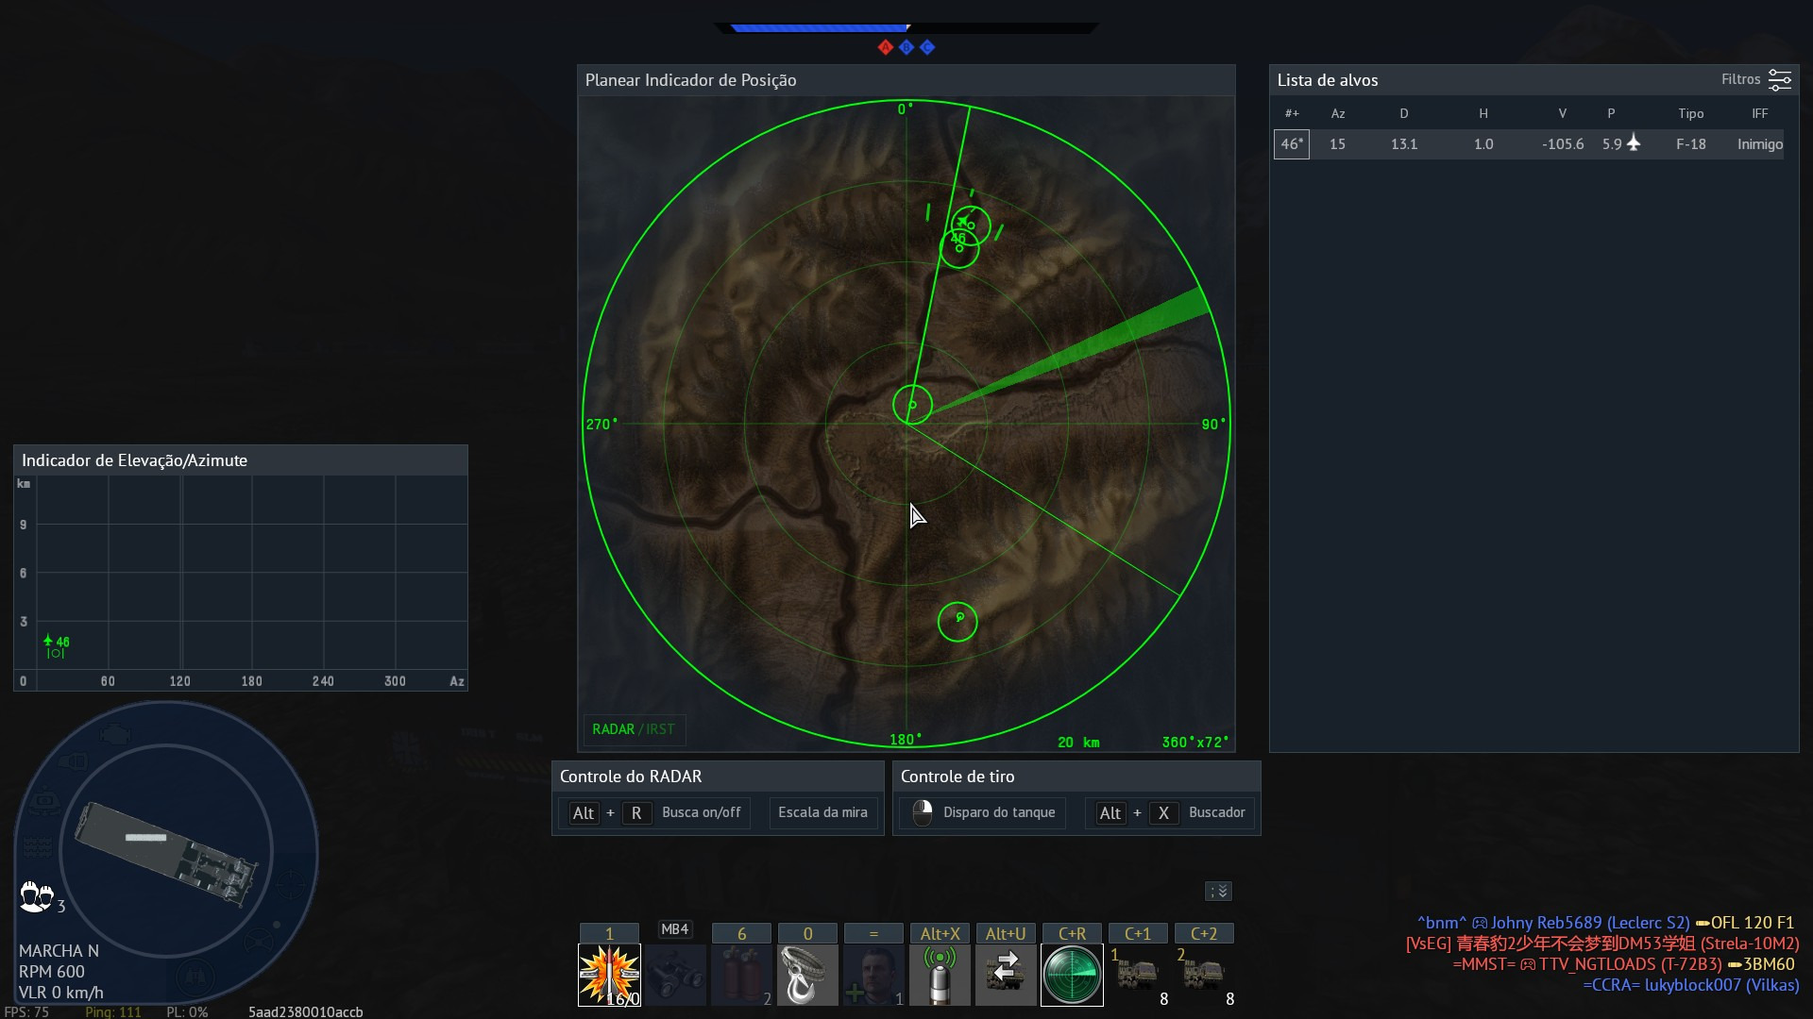Select launcher vehicle number 2
Viewport: 1813px width, 1019px height.
click(1204, 975)
